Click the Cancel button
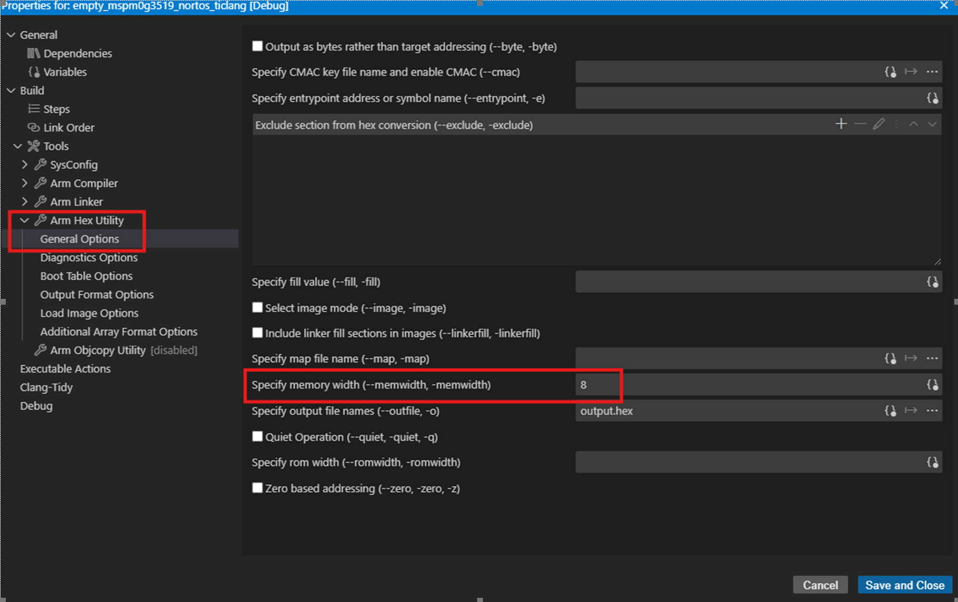 point(820,585)
